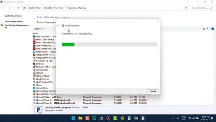Open View installed updates link
This screenshot has width=216, height=122.
point(14,22)
